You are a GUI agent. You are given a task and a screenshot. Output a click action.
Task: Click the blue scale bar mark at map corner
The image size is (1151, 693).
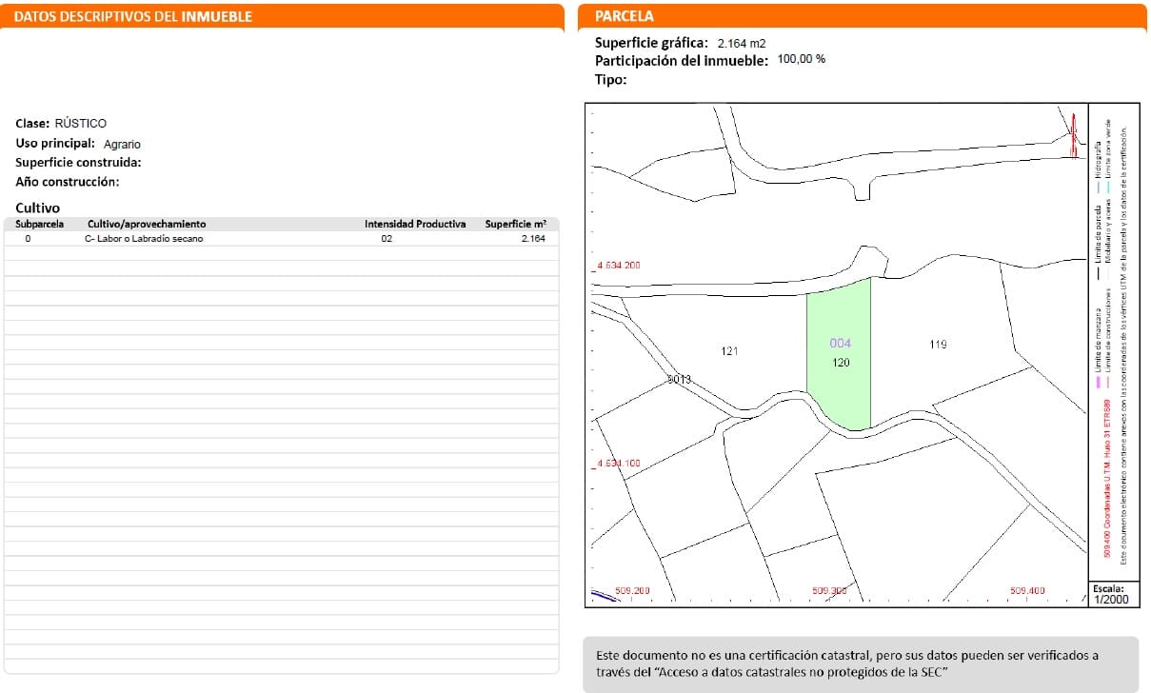point(604,597)
